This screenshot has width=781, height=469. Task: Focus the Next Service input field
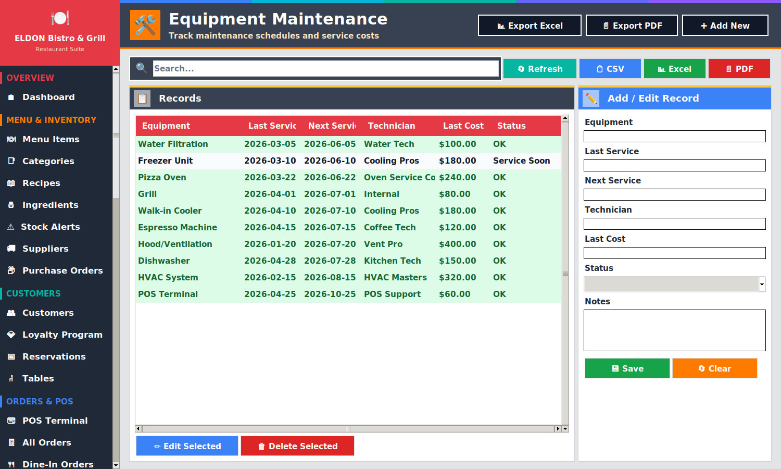click(x=675, y=195)
